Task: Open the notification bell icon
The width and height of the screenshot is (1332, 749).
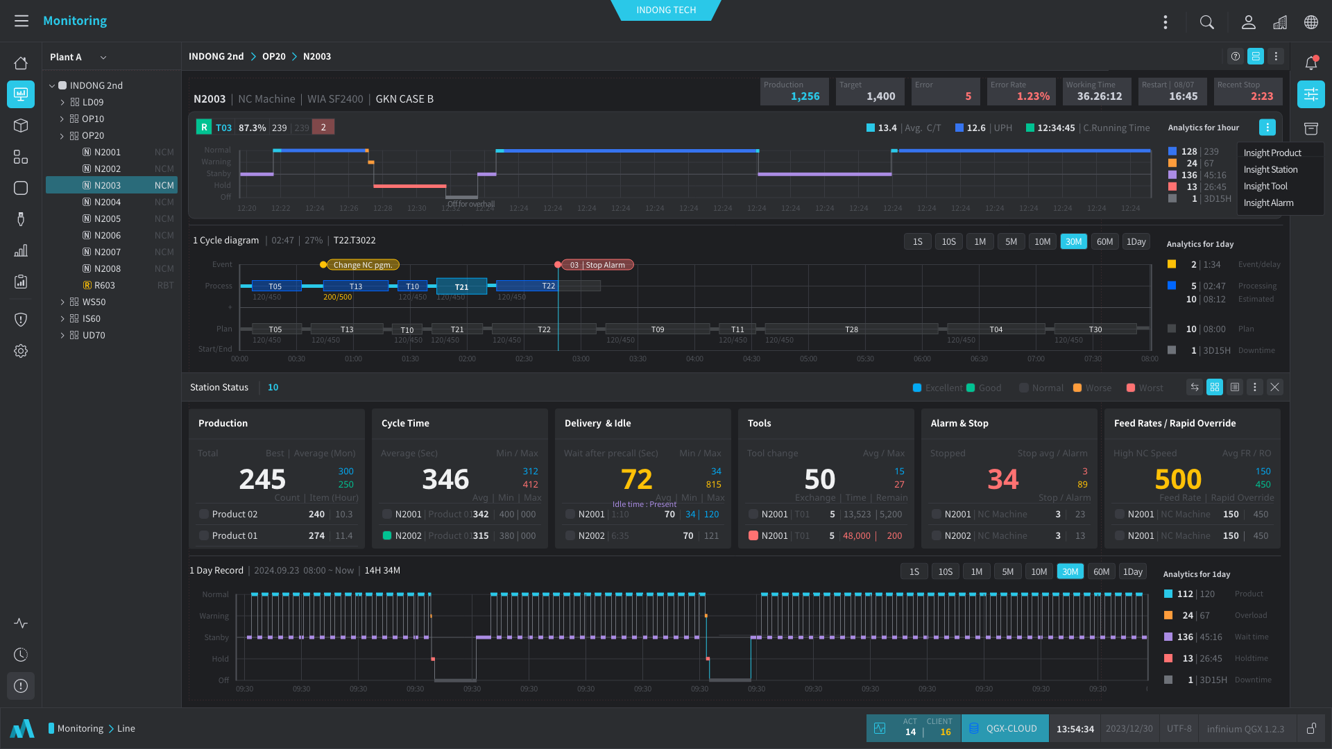Action: [x=1310, y=63]
